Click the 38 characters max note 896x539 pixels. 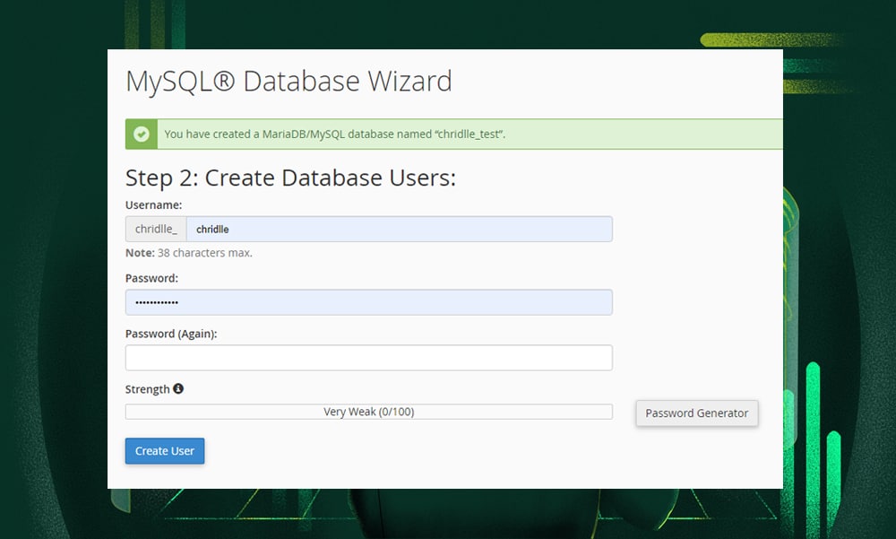pyautogui.click(x=188, y=253)
